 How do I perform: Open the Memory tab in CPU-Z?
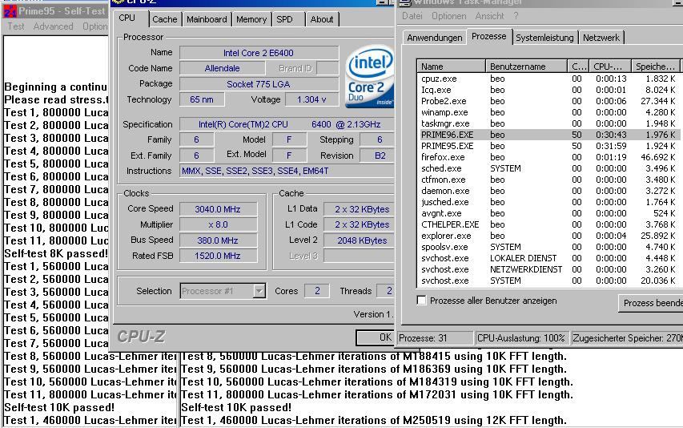tap(251, 19)
